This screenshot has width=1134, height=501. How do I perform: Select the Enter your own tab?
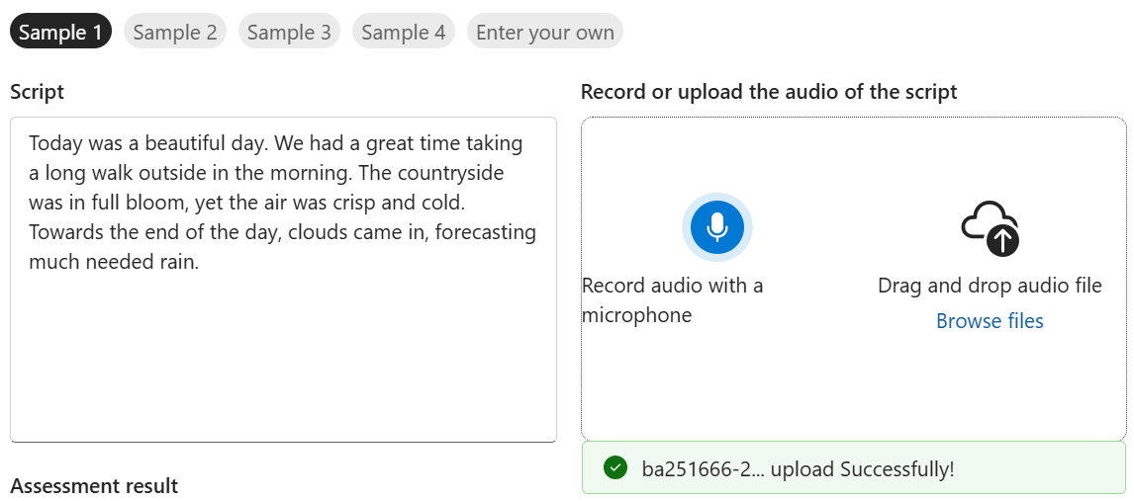(x=545, y=32)
